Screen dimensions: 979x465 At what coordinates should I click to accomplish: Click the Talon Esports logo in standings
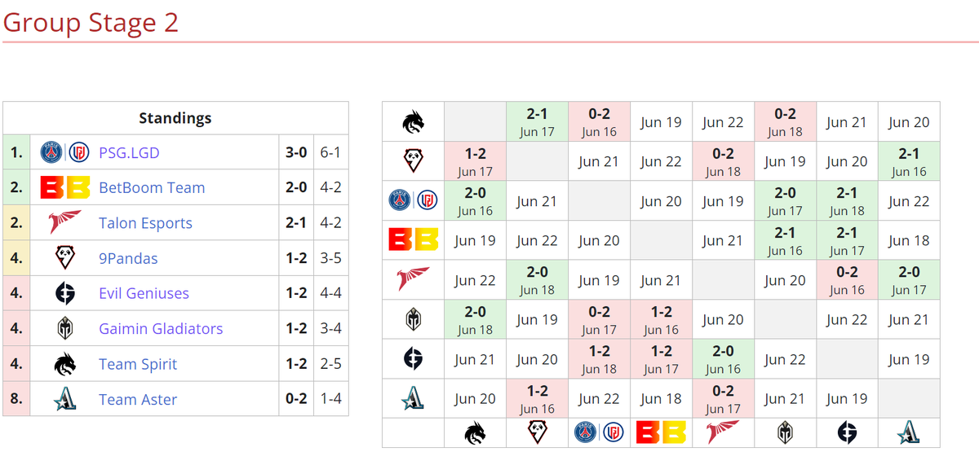(64, 223)
